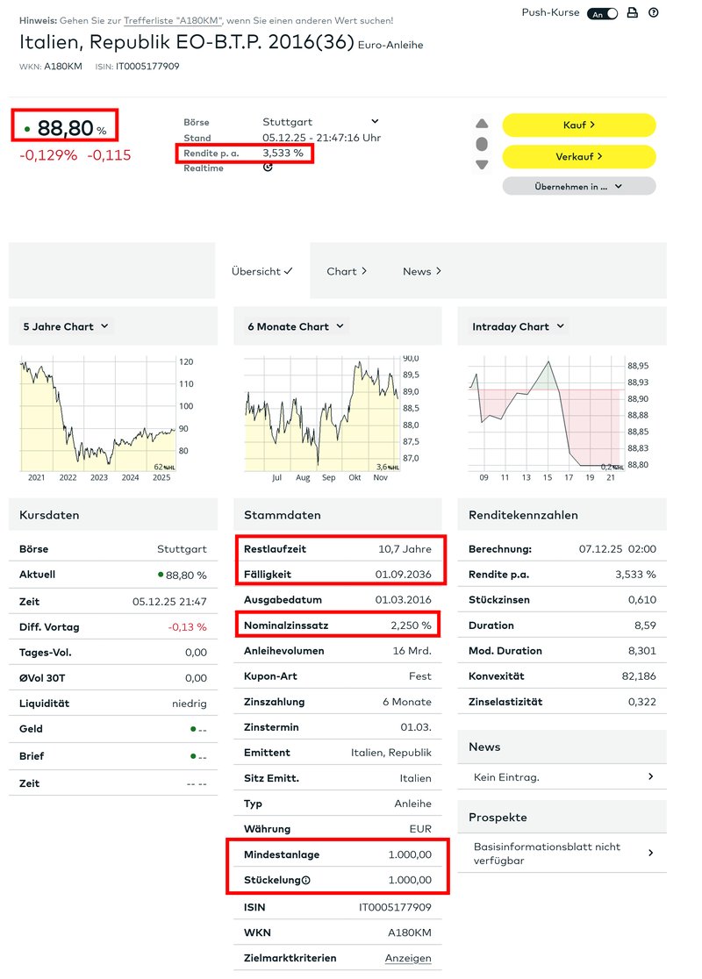Toggle the Push-Kurse switch off
This screenshot has height=979, width=702.
pyautogui.click(x=603, y=13)
